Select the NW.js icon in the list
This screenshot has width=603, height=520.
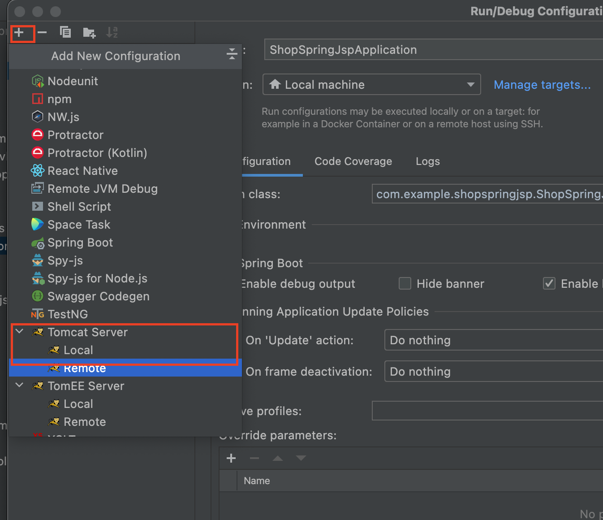pyautogui.click(x=38, y=117)
